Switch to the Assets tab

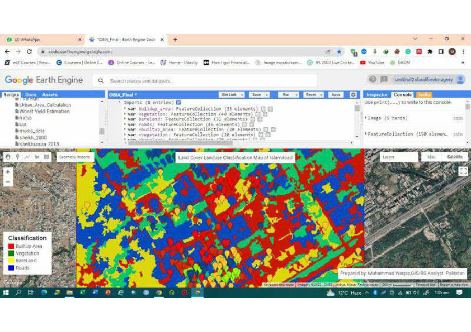click(50, 95)
